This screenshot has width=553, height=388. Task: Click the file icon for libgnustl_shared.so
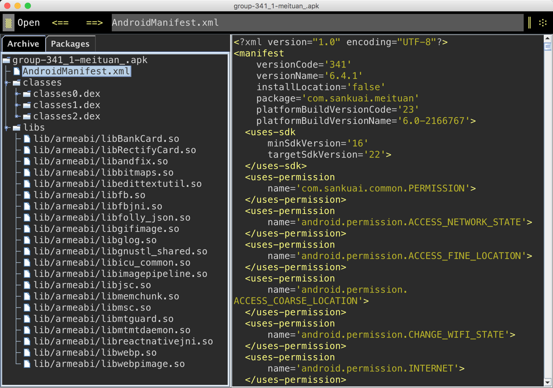tap(27, 251)
